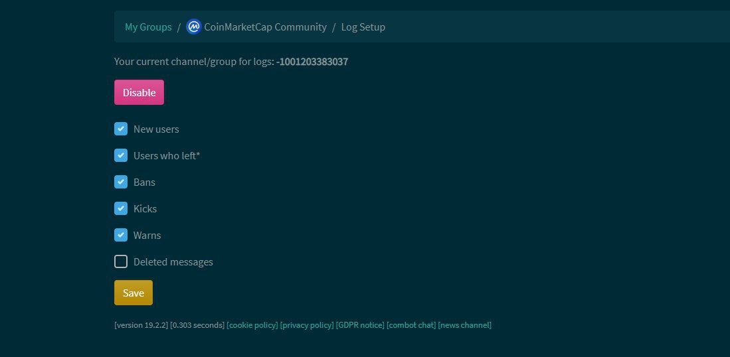Enable the Deleted messages checkbox
The image size is (730, 357).
coord(121,261)
